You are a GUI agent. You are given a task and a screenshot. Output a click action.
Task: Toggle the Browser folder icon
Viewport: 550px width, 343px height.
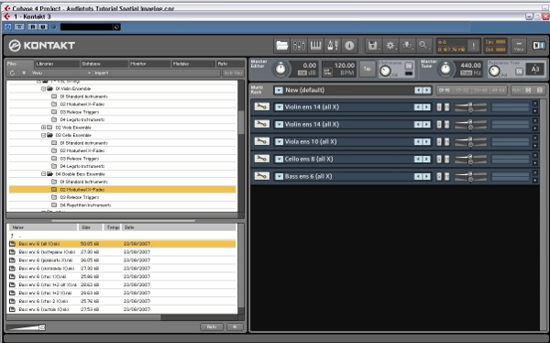pyautogui.click(x=281, y=46)
